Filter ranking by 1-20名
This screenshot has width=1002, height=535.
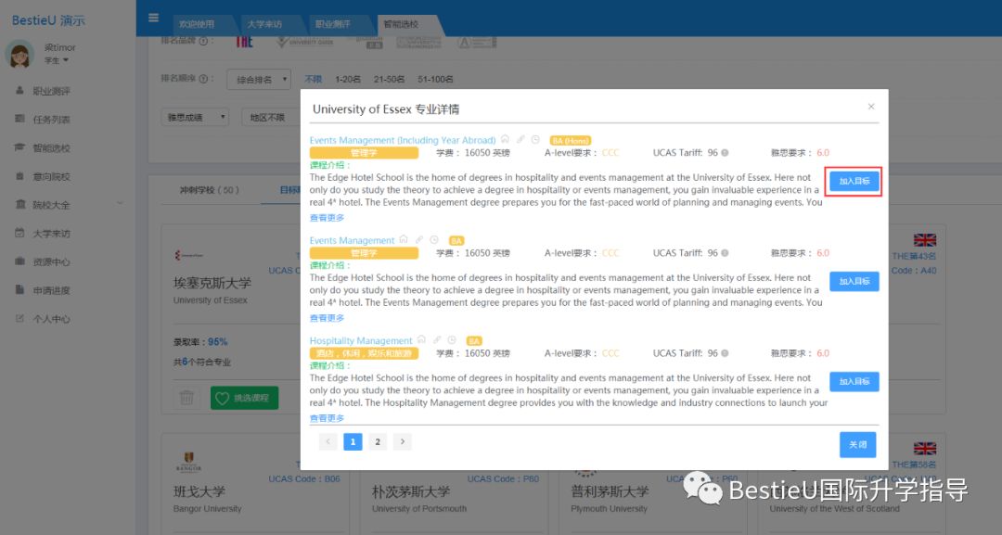click(348, 79)
